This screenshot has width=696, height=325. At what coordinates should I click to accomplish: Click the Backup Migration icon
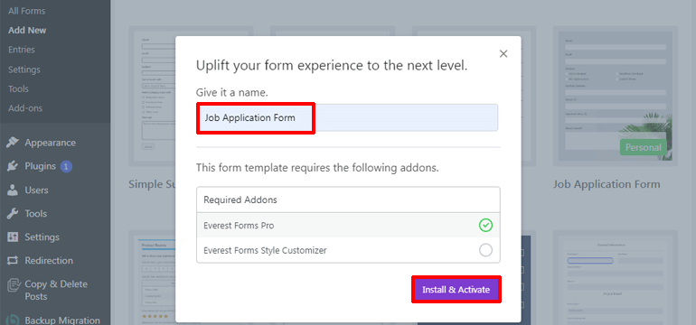point(13,320)
